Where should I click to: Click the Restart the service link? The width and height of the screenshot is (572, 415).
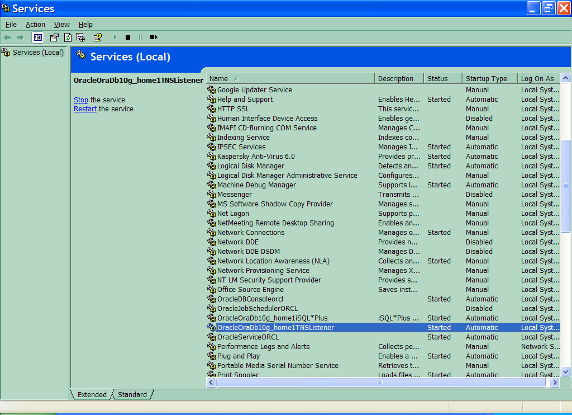(85, 109)
